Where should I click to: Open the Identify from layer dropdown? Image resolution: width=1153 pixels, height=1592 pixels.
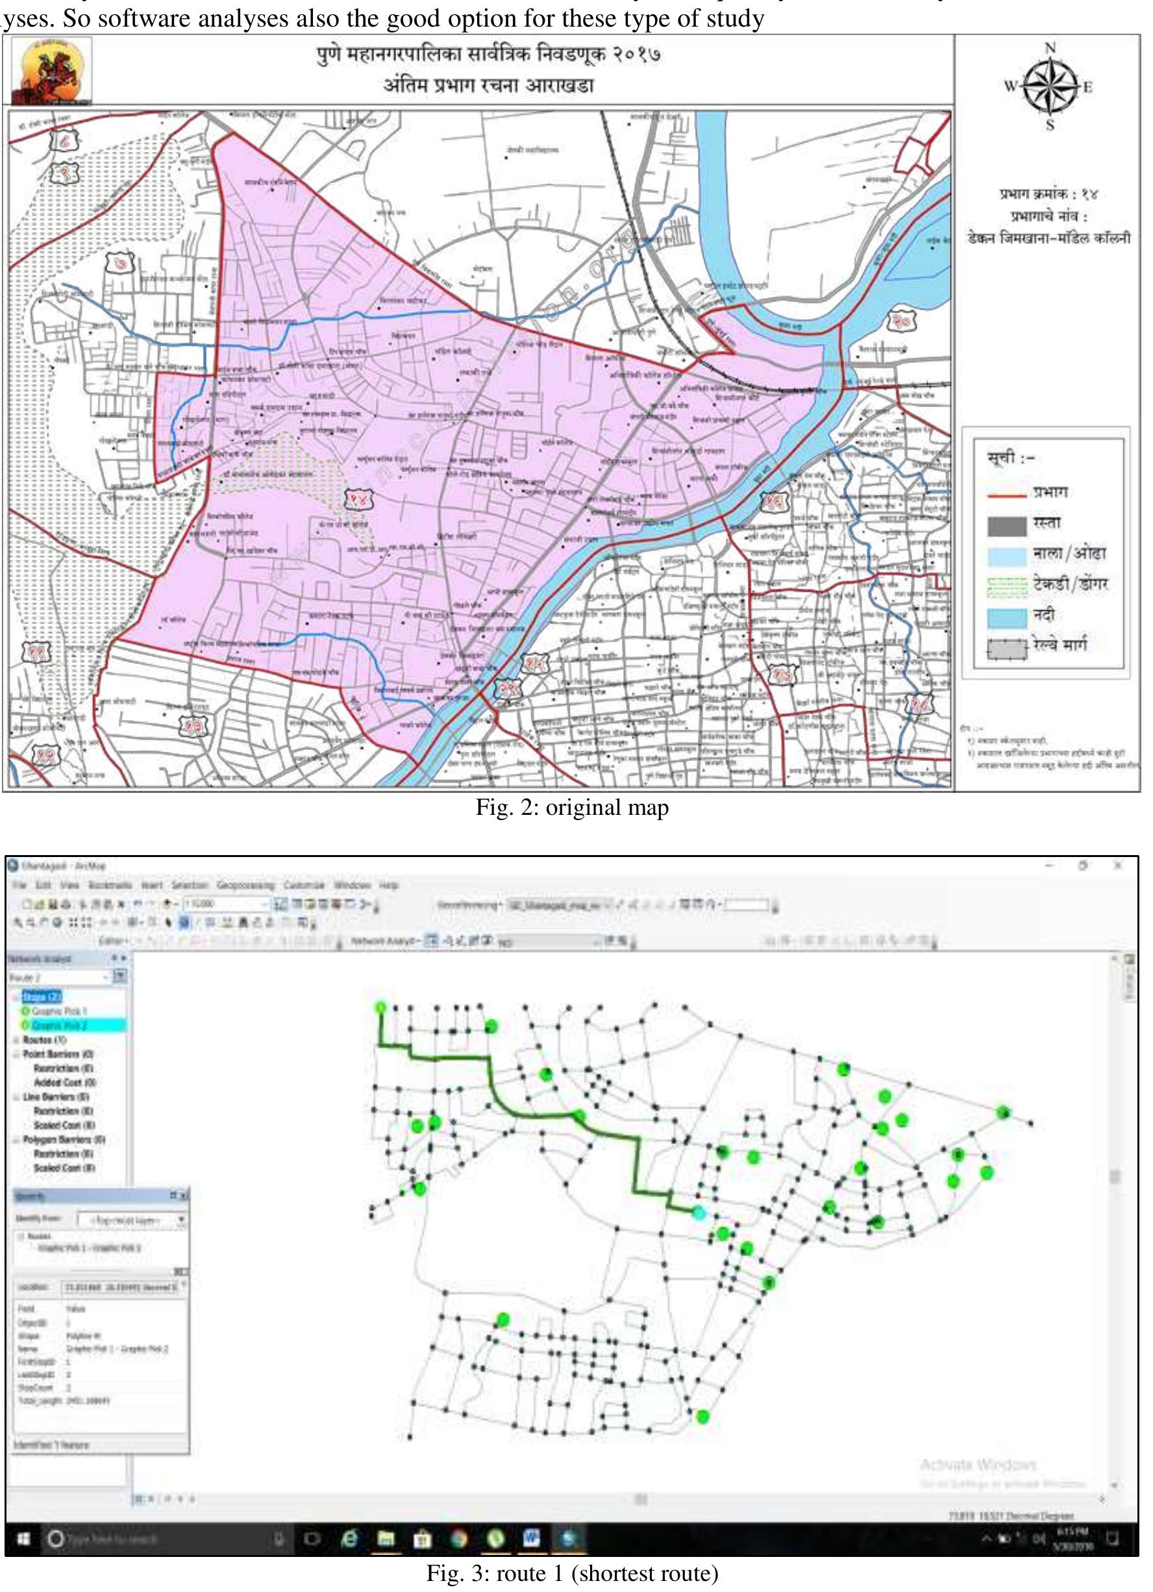point(132,1221)
